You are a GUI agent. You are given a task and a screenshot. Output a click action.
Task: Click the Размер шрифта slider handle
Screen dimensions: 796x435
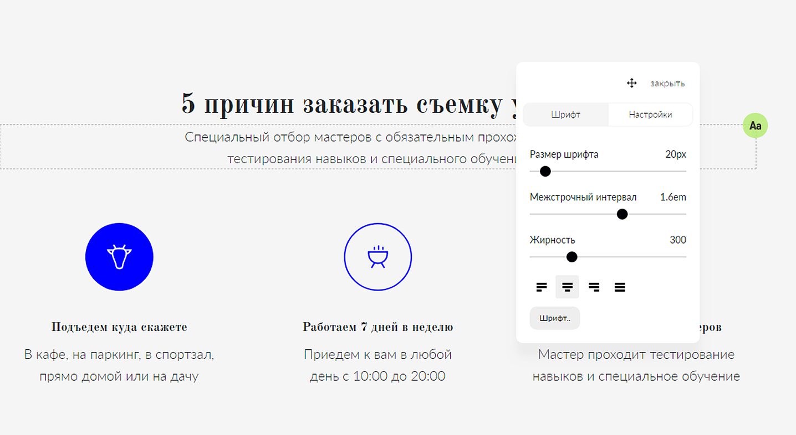coord(544,172)
